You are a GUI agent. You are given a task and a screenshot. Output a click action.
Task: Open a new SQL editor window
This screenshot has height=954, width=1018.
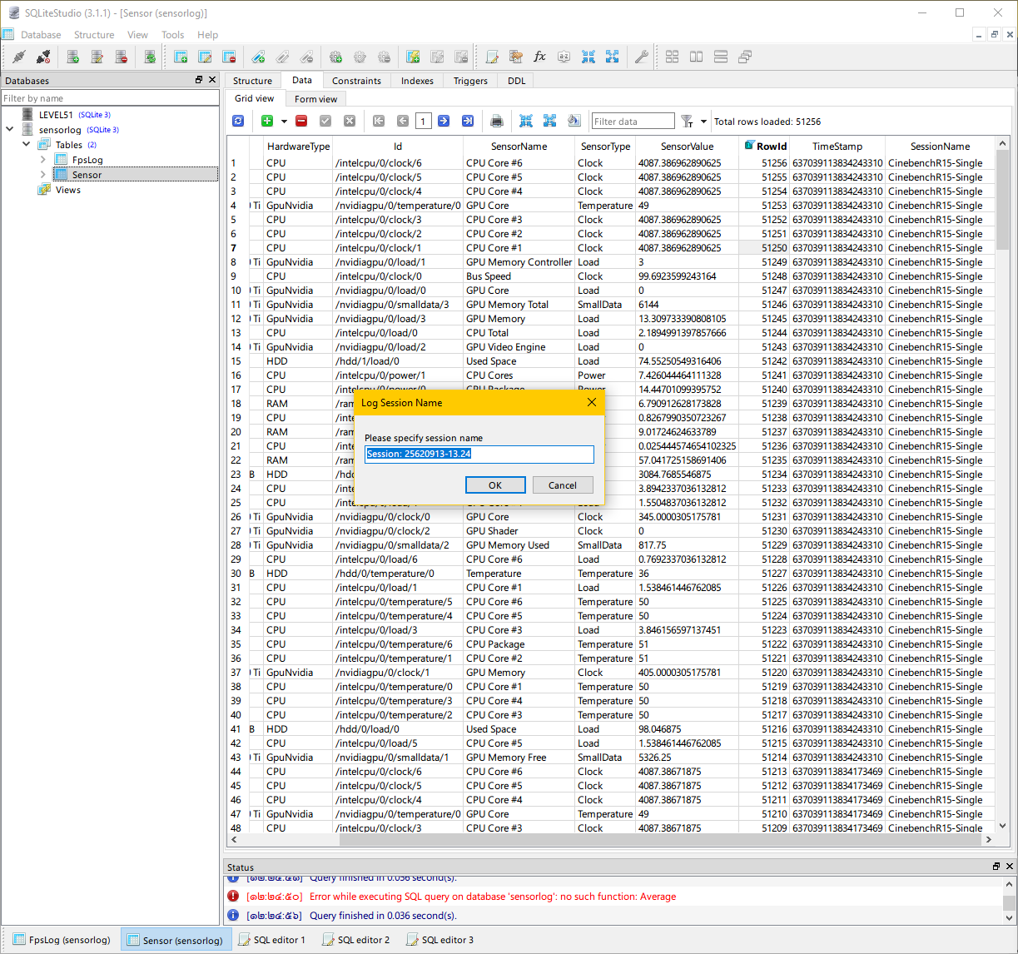tap(492, 56)
